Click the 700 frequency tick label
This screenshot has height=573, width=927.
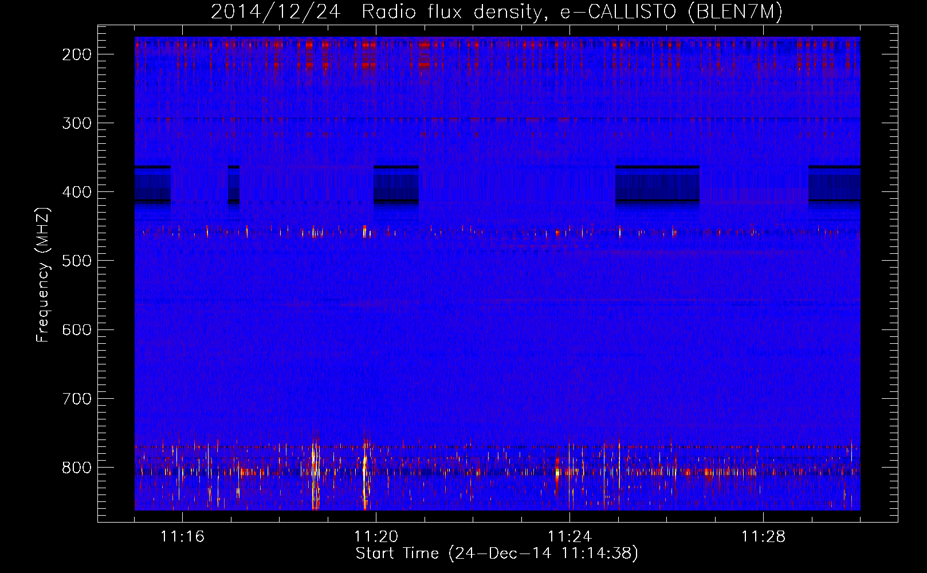point(77,398)
